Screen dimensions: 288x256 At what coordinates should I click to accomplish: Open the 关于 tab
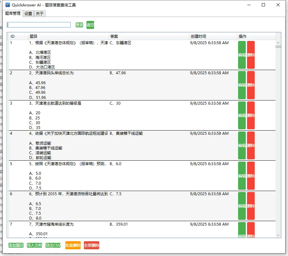tap(39, 13)
